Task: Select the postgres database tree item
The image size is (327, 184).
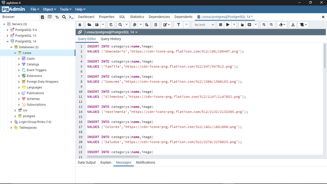Action: click(29, 116)
